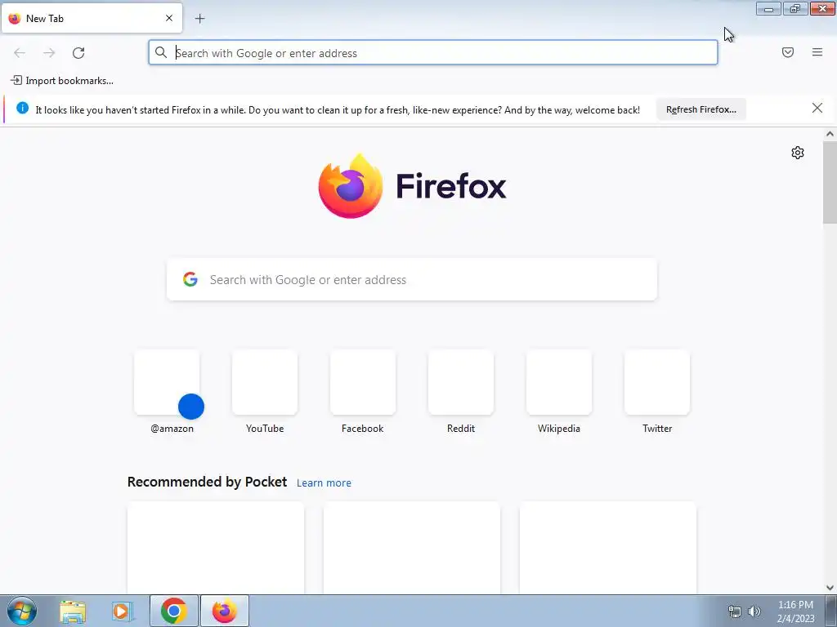Open the Firefox hamburger menu
This screenshot has height=627, width=837.
click(x=817, y=52)
